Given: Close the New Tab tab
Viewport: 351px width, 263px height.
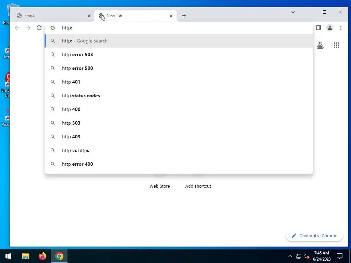Looking at the screenshot, I should [x=171, y=16].
